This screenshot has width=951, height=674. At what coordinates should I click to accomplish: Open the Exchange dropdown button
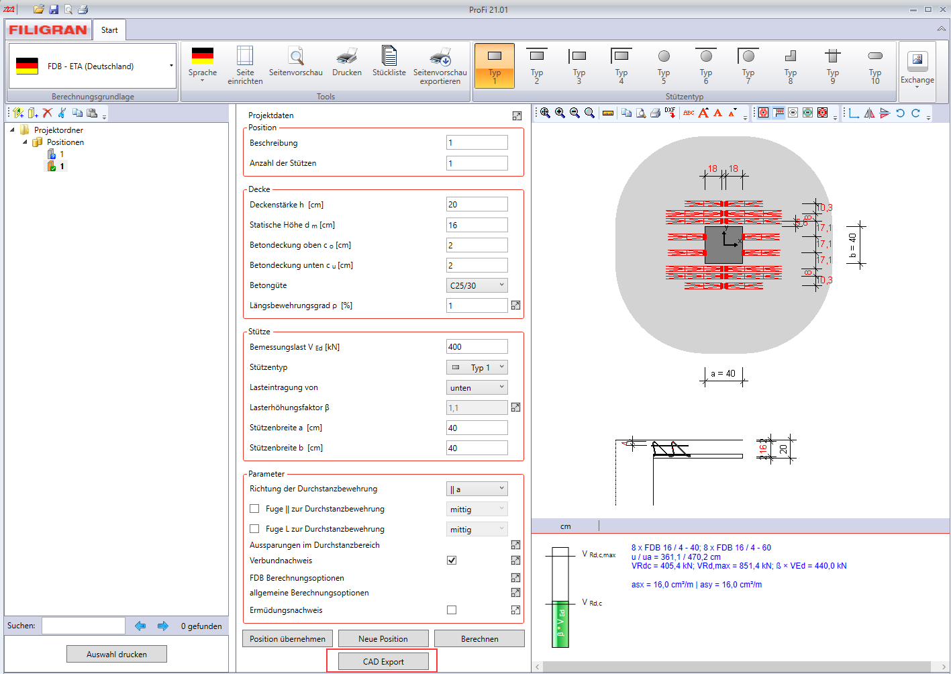[917, 70]
